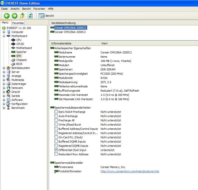The height and width of the screenshot is (190, 198).
Task: Click the Multimedia speaker icon
Action: [x=8, y=80]
